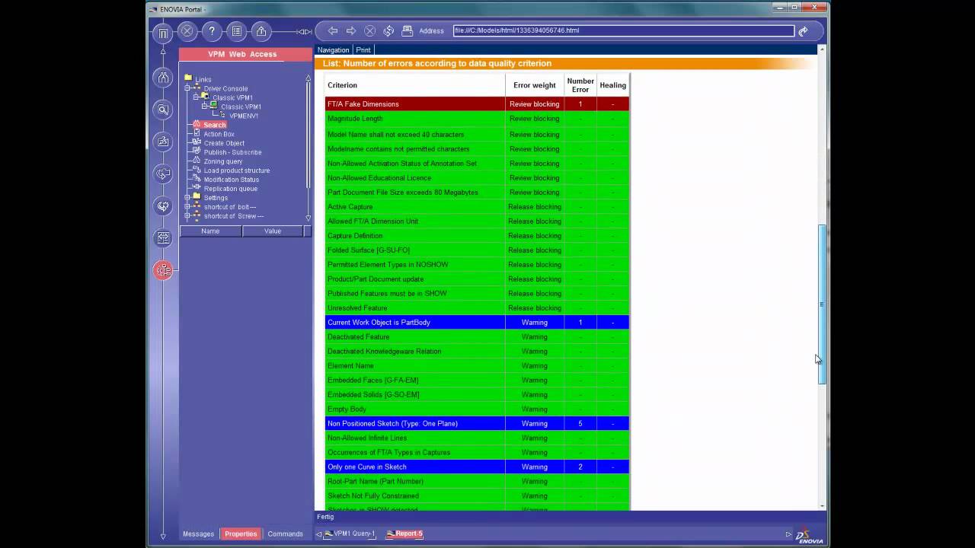Refresh the page with rotating arrows icon
Image resolution: width=975 pixels, height=548 pixels.
pos(388,30)
